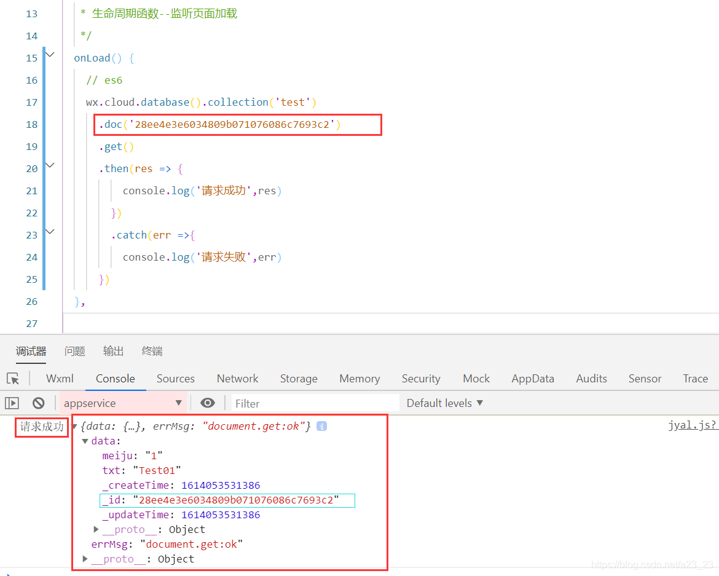Open the Storage panel
Screen dimensions: 719x576
tap(299, 378)
